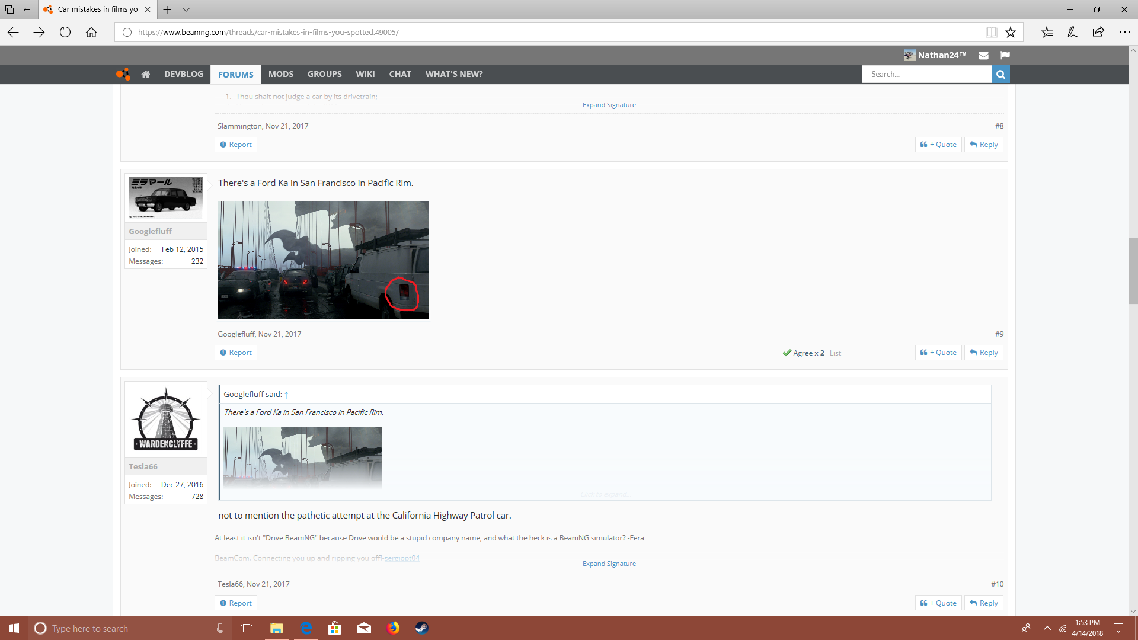Select the FORUMS tab
The image size is (1138, 640).
point(236,74)
